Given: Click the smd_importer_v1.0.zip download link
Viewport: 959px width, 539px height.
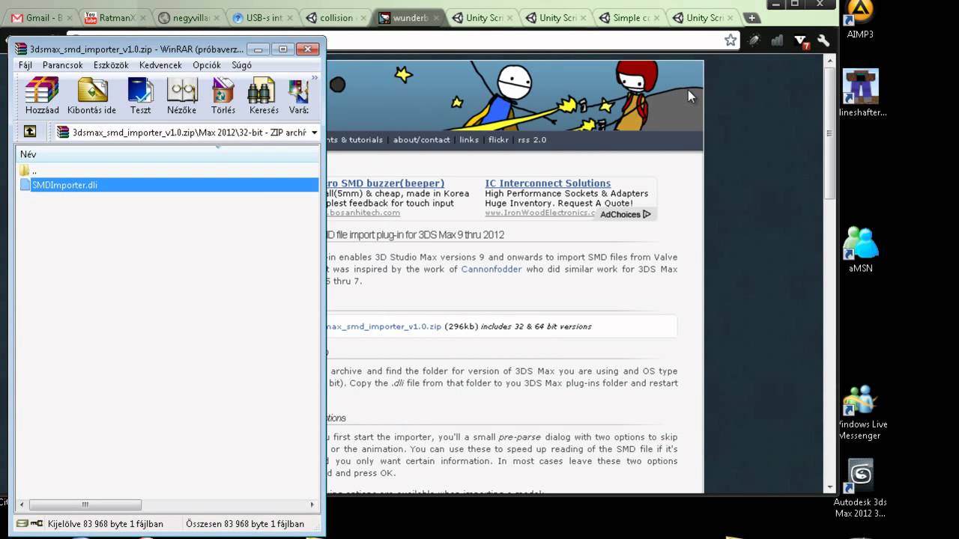Looking at the screenshot, I should point(384,326).
